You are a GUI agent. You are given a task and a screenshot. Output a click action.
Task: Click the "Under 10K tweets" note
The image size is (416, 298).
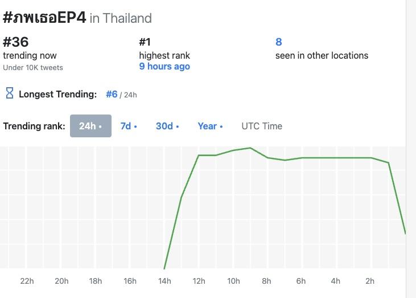[x=33, y=68]
